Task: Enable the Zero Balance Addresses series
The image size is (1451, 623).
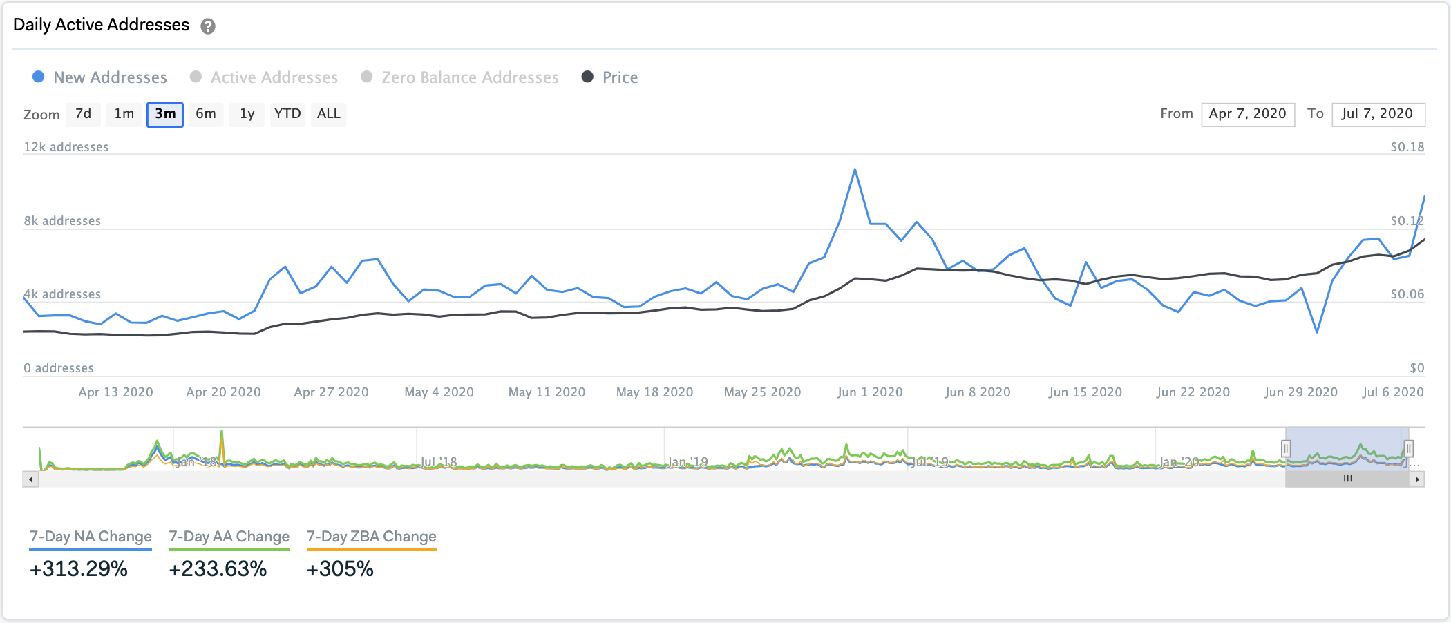Action: (469, 77)
